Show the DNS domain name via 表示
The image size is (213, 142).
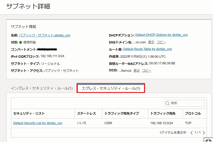click(151, 42)
